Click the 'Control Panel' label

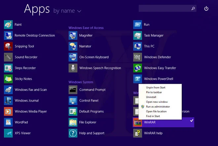click(89, 101)
